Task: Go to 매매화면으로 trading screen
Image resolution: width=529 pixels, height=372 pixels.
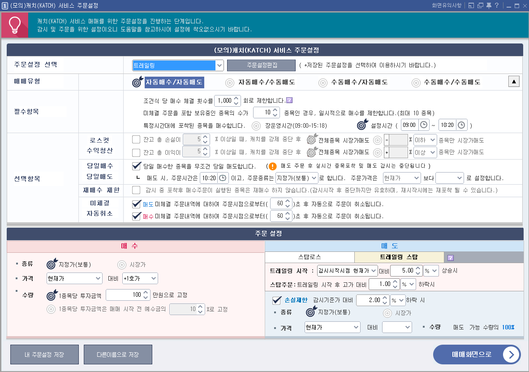Action: pos(477,355)
